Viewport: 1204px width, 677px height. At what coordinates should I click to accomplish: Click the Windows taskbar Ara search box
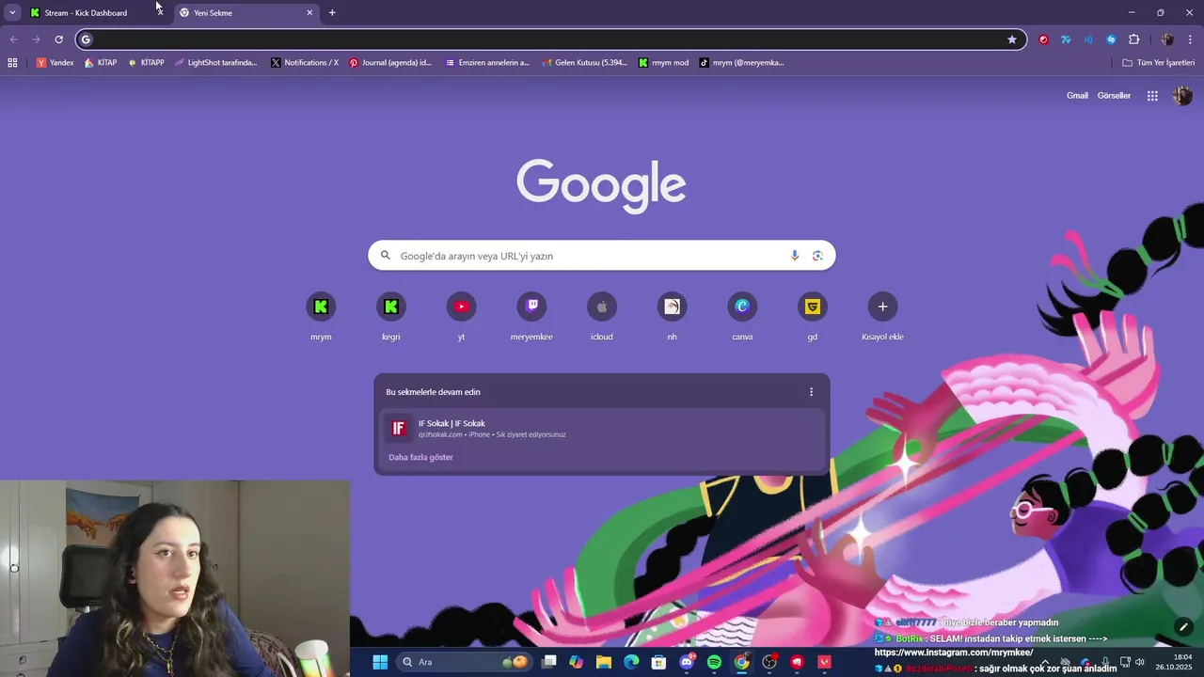[x=464, y=662]
